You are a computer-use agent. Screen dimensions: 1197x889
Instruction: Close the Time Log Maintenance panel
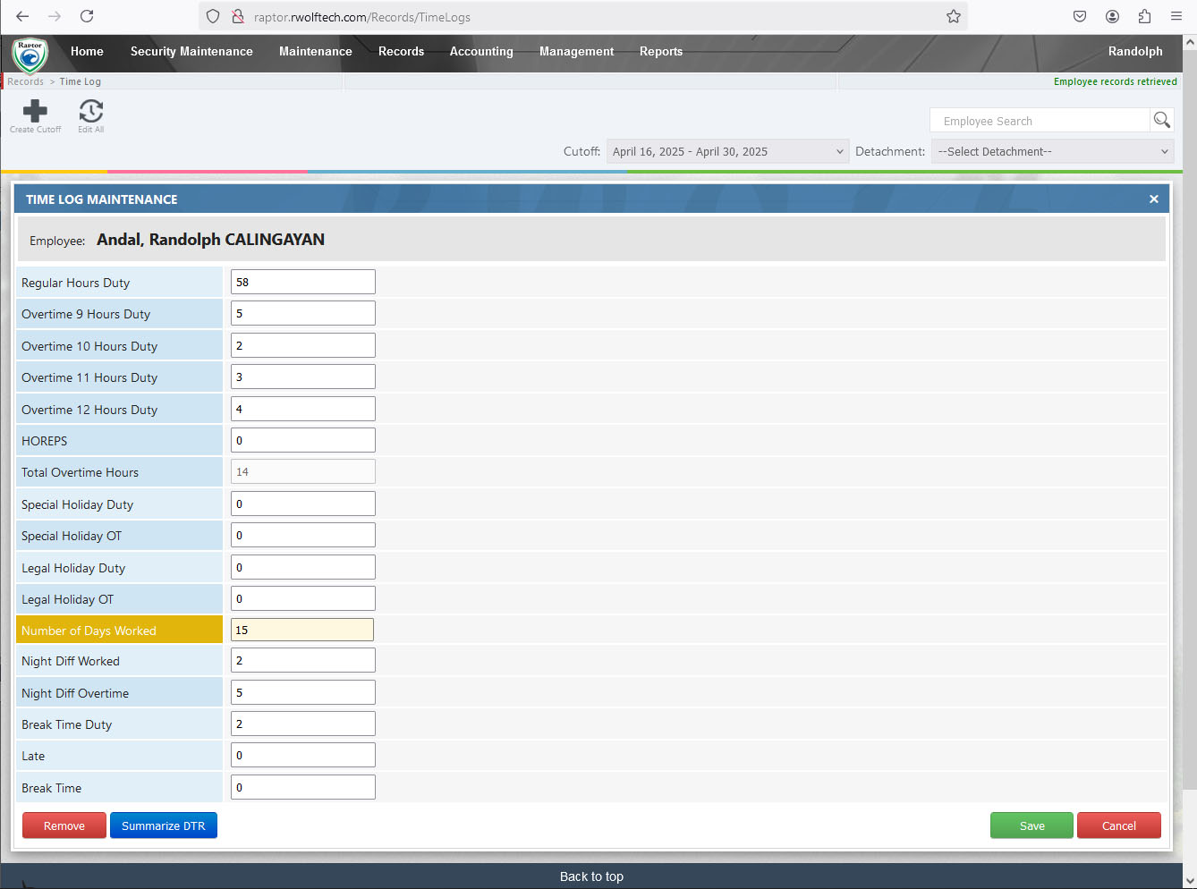tap(1153, 199)
